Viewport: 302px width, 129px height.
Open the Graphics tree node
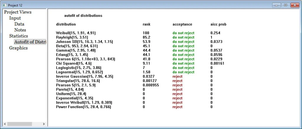18,48
